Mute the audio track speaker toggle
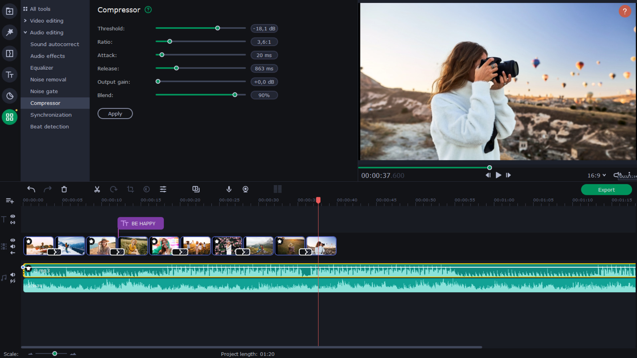Screen dimensions: 637x358 tap(13, 274)
